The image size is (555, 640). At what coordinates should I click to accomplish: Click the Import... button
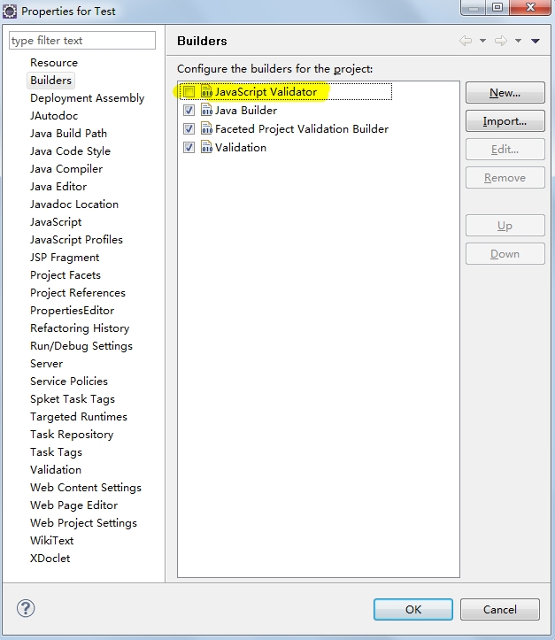[505, 120]
